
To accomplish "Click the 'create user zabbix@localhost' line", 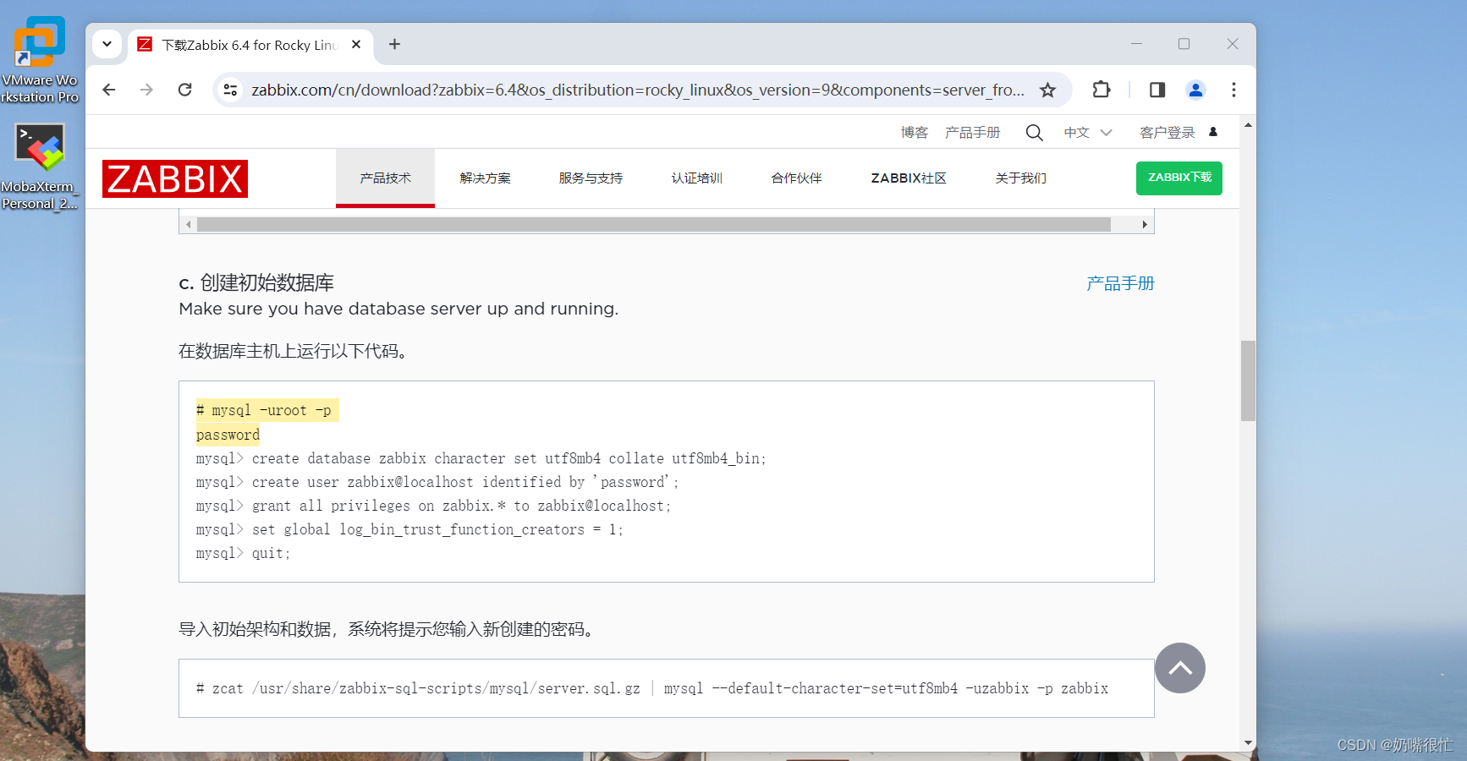I will click(x=437, y=482).
